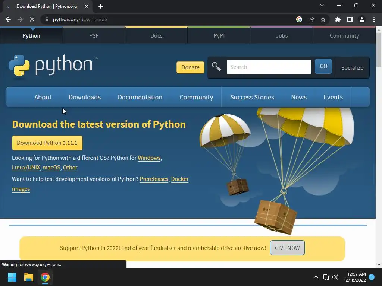Select the Python top tab
This screenshot has width=382, height=286.
click(31, 35)
